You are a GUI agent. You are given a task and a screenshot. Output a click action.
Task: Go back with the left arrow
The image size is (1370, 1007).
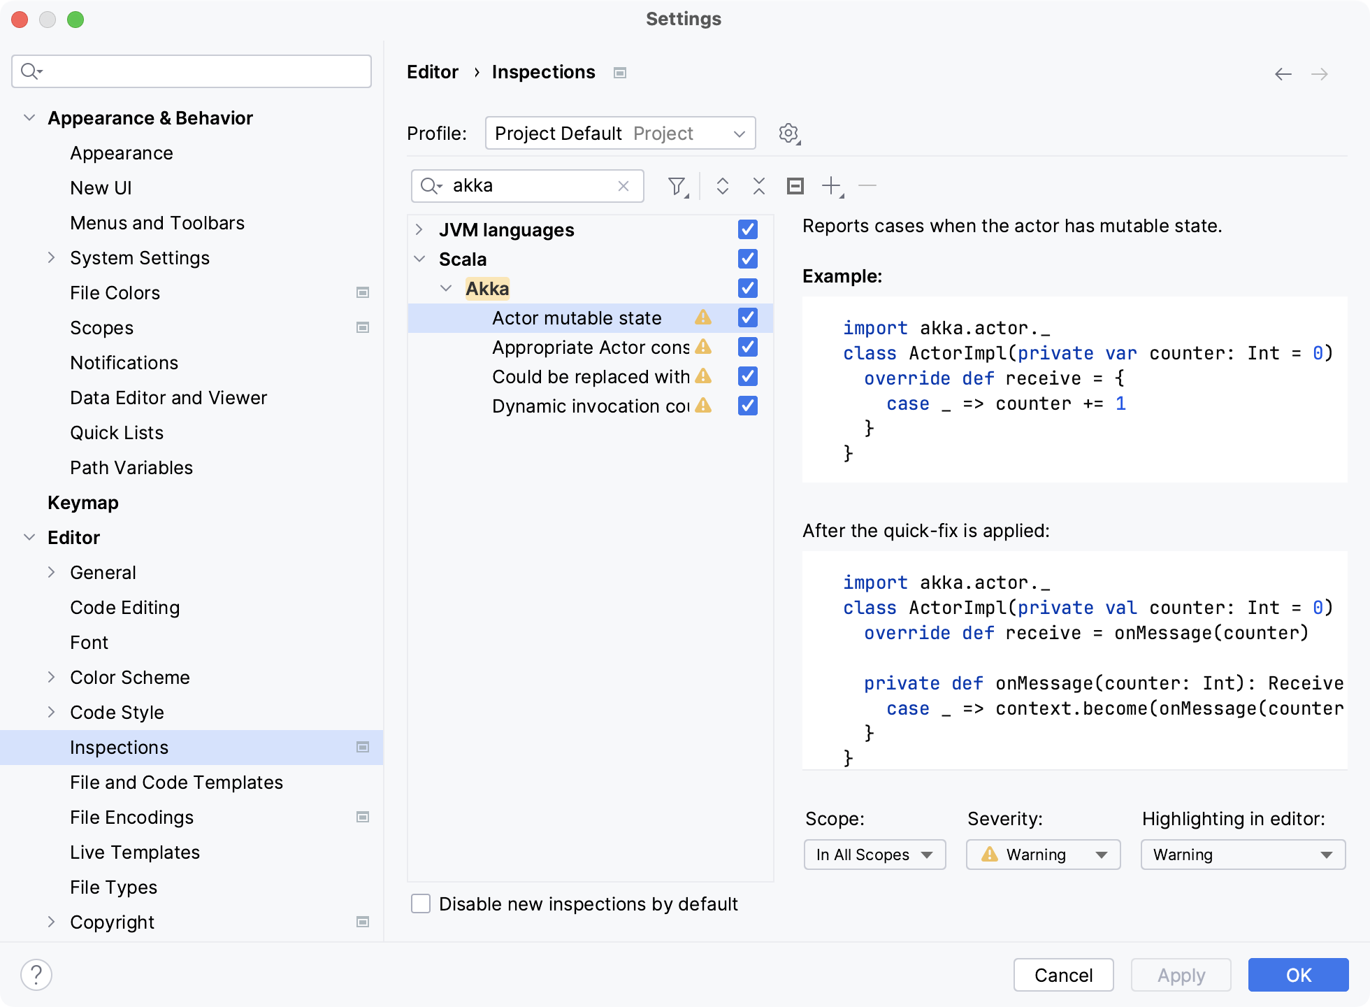(x=1283, y=74)
